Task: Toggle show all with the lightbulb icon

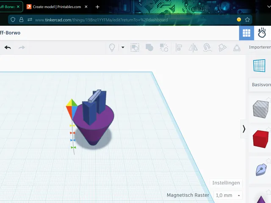Action: [x=112, y=47]
